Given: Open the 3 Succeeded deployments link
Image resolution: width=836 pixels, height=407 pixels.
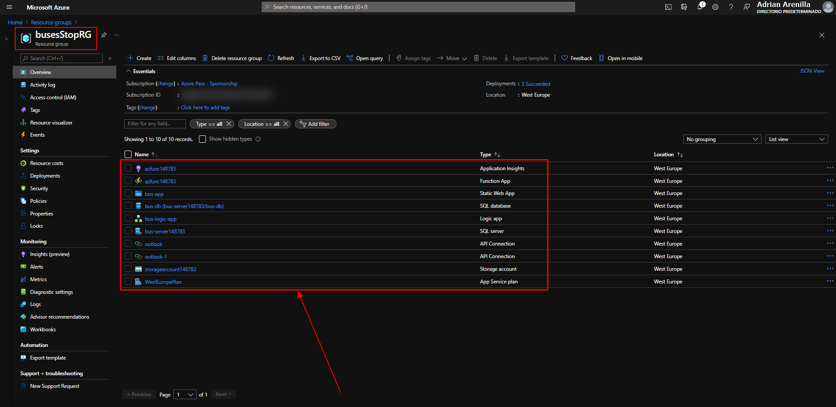Looking at the screenshot, I should (x=536, y=84).
